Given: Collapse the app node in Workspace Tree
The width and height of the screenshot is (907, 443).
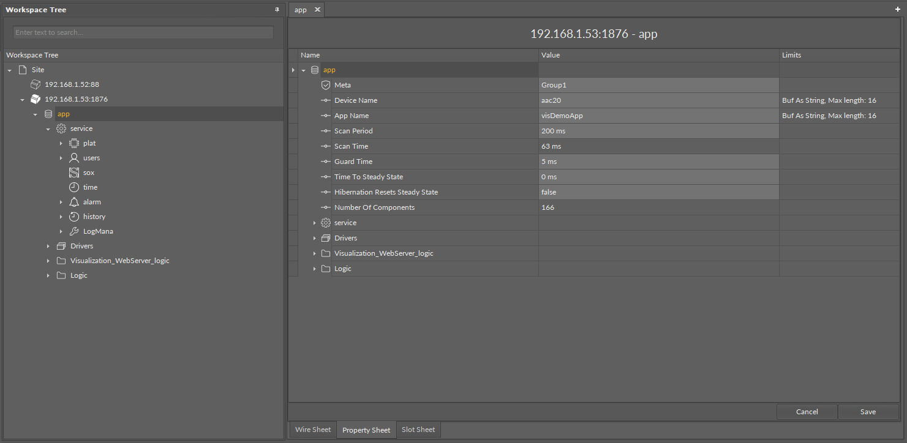Looking at the screenshot, I should pyautogui.click(x=36, y=114).
